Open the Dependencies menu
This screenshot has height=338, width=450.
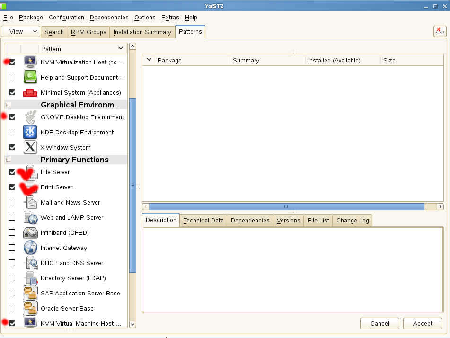pyautogui.click(x=109, y=18)
